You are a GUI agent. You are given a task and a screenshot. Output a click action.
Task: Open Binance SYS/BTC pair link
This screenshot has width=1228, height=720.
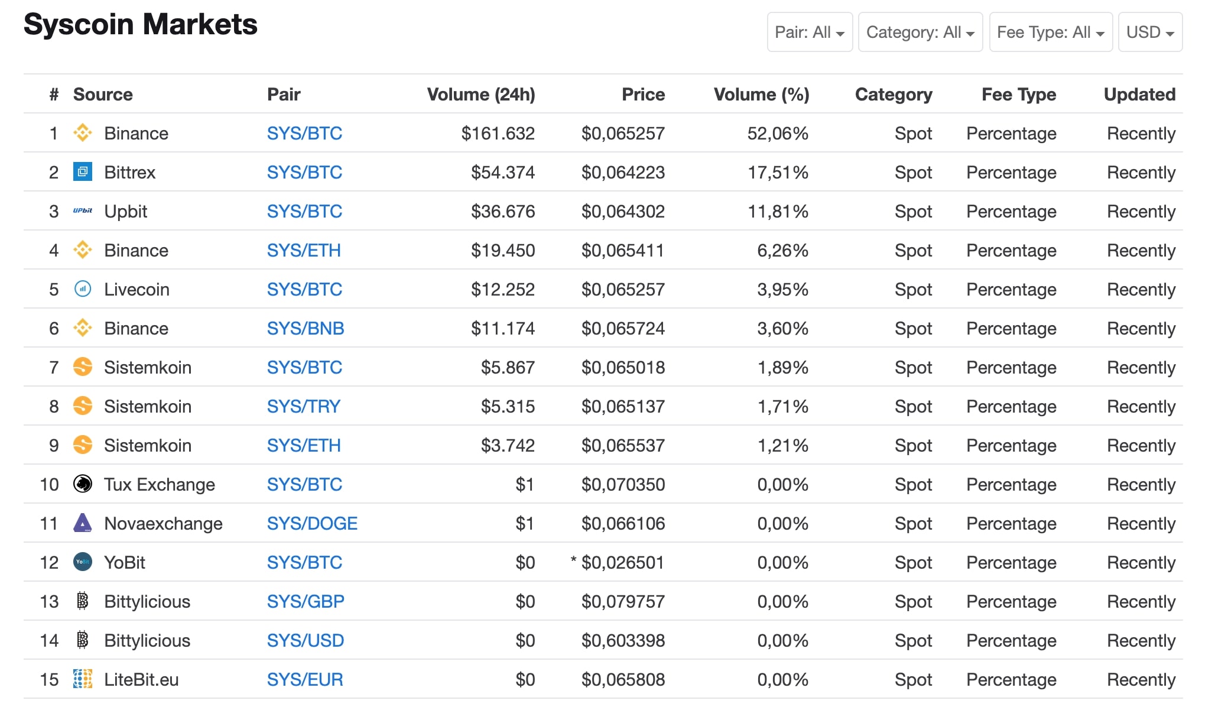pos(304,134)
